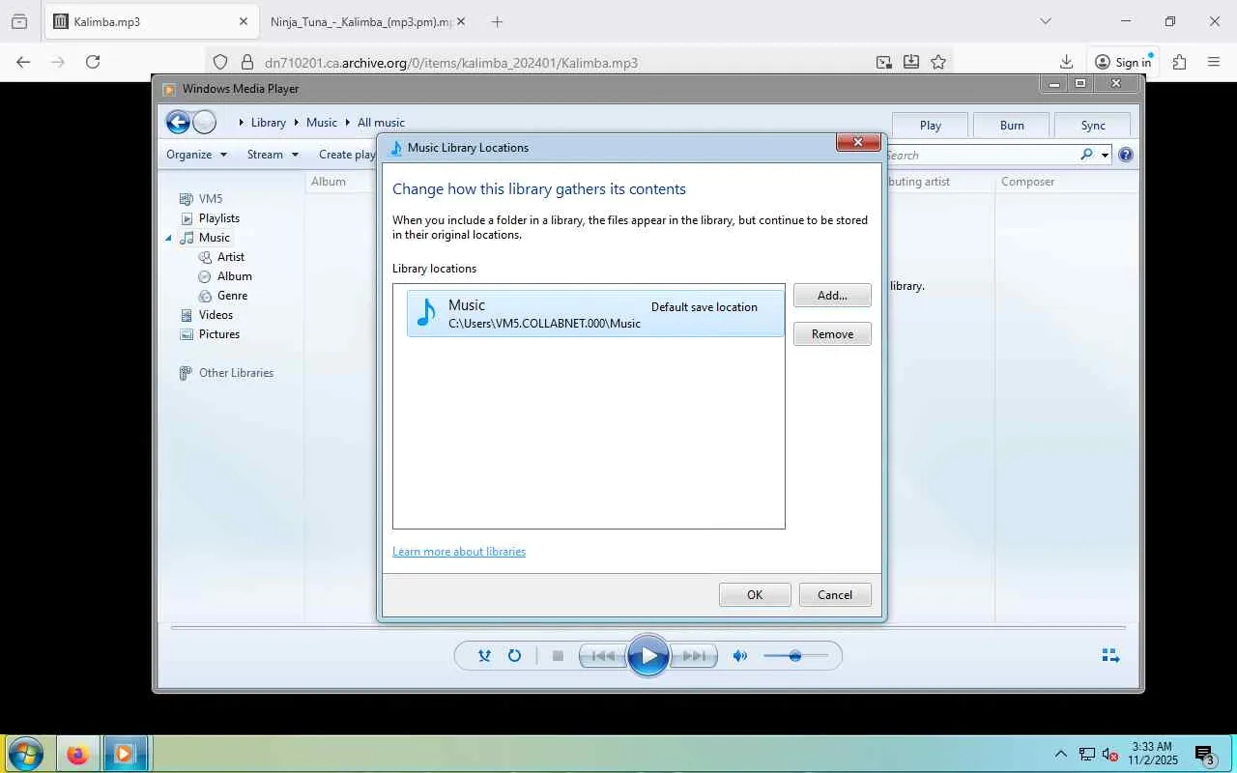The image size is (1237, 773).
Task: Click the Remove button in the dialog
Action: (832, 334)
